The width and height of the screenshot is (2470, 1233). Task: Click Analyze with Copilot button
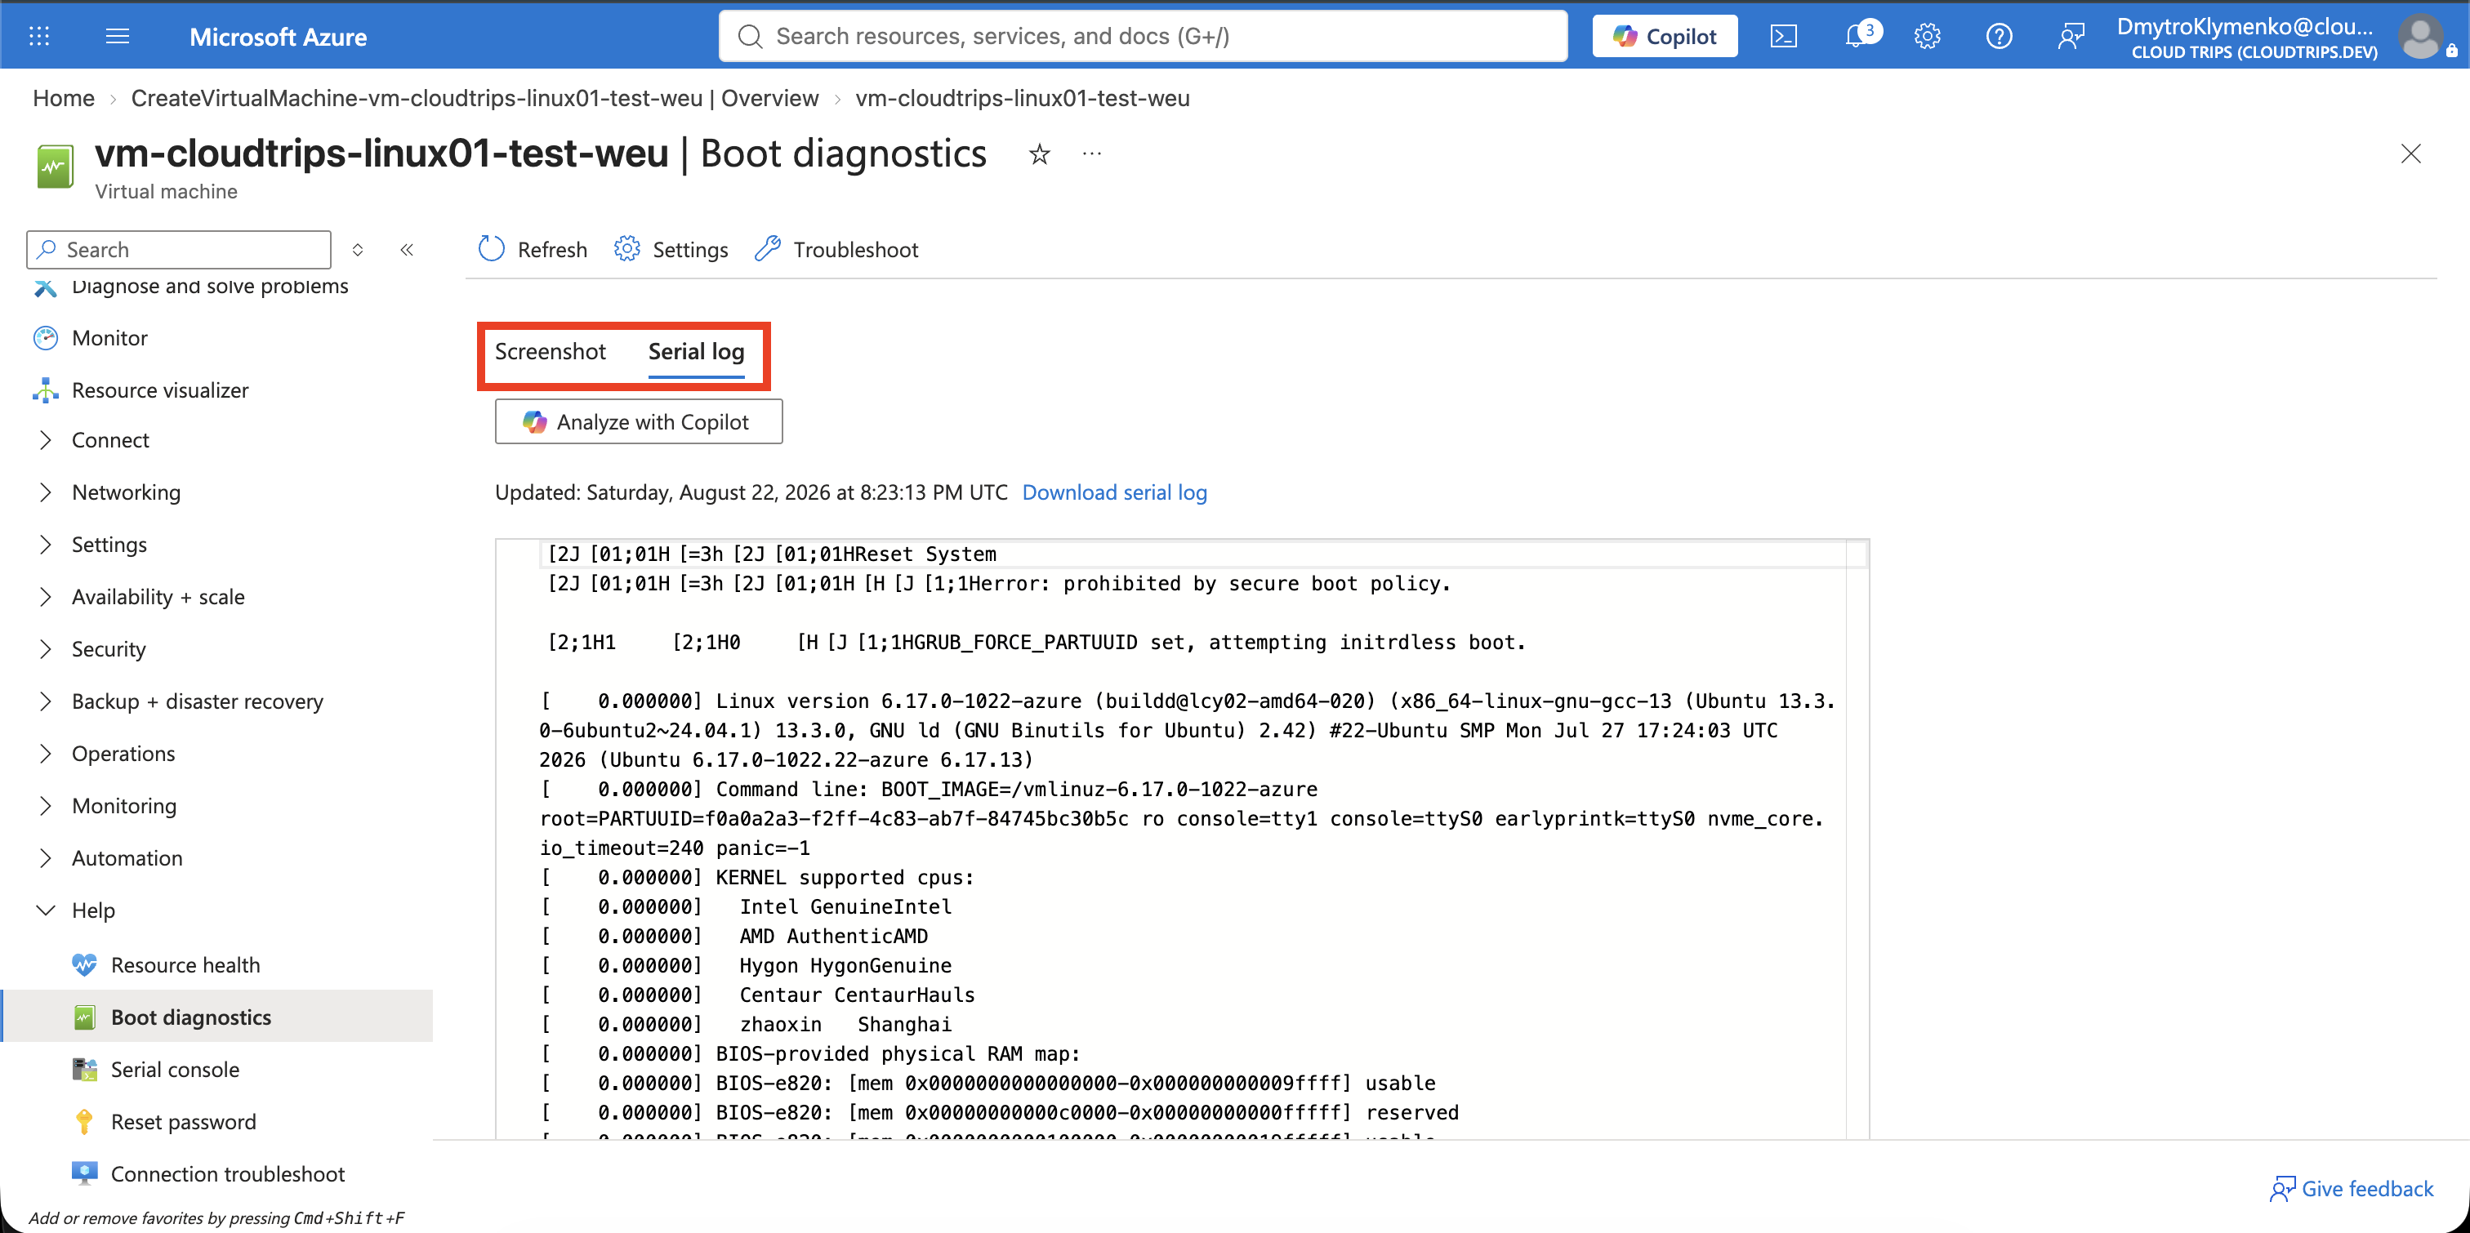(639, 422)
